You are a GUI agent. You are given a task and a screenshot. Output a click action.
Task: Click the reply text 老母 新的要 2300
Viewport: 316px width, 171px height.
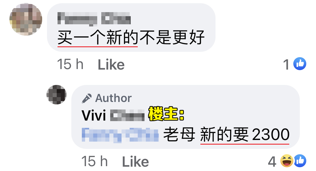(226, 134)
